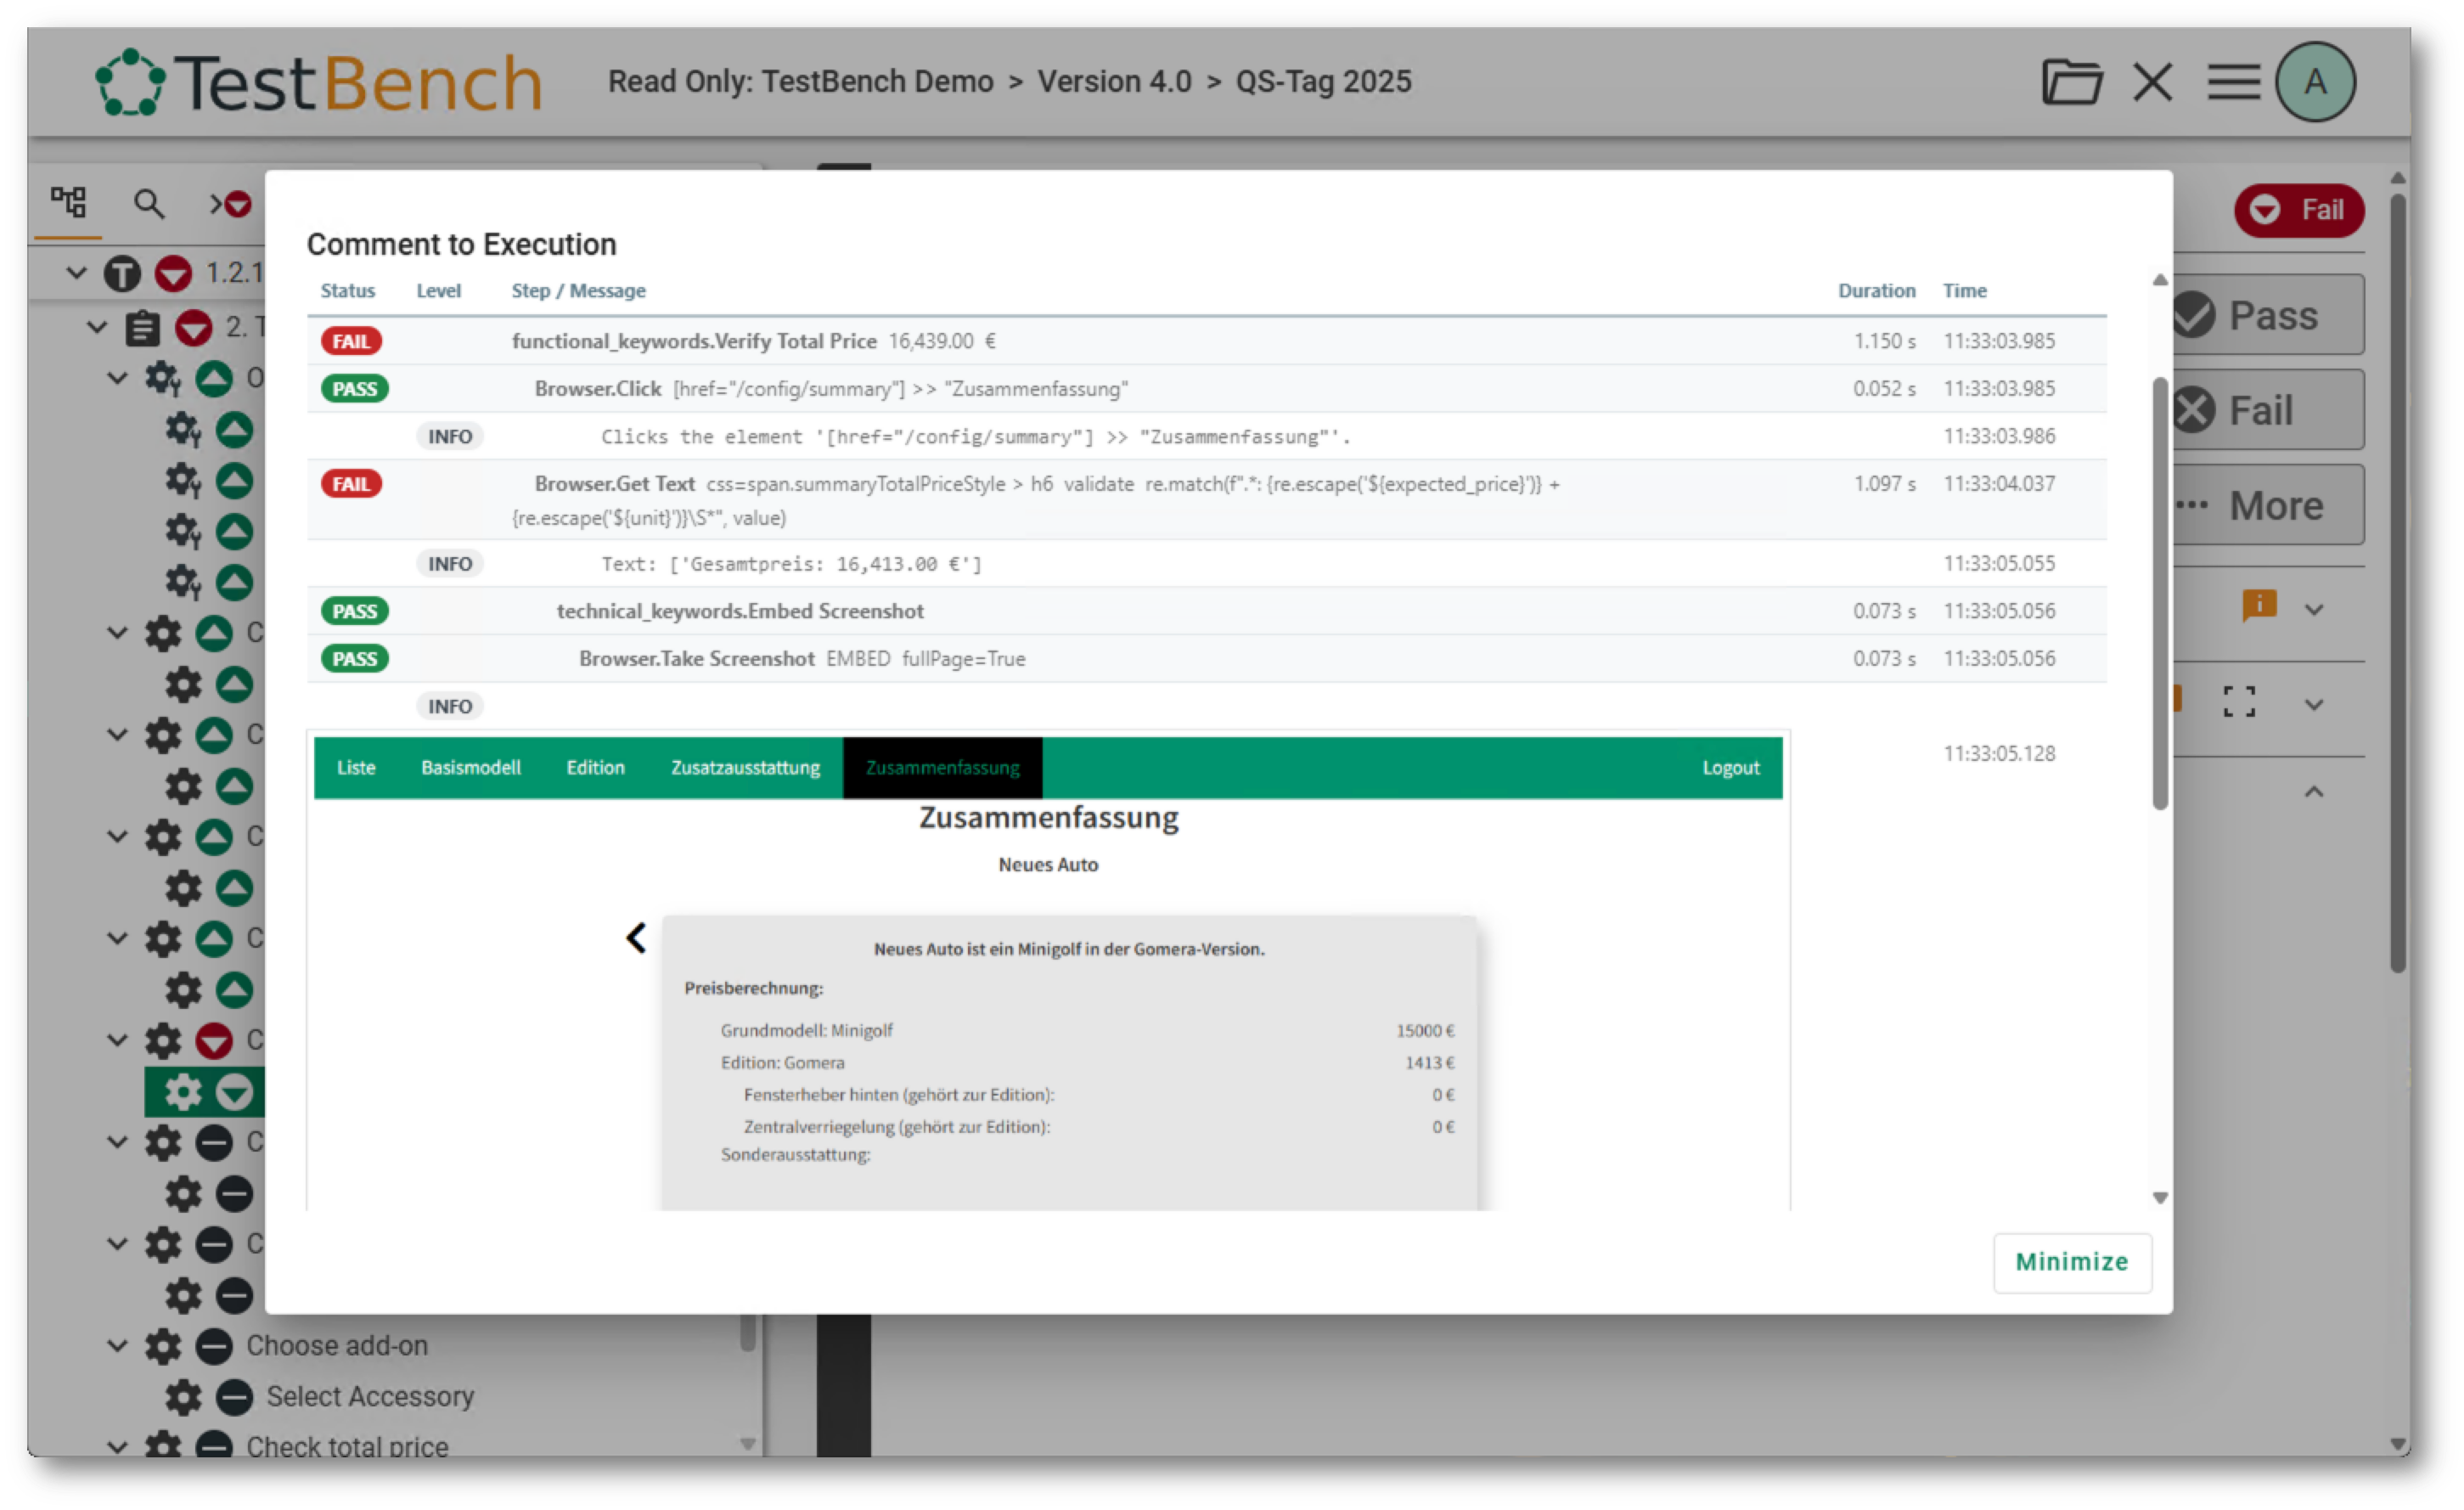Image resolution: width=2464 pixels, height=1510 pixels.
Task: Click the Minimize button in dialog
Action: (x=2071, y=1262)
